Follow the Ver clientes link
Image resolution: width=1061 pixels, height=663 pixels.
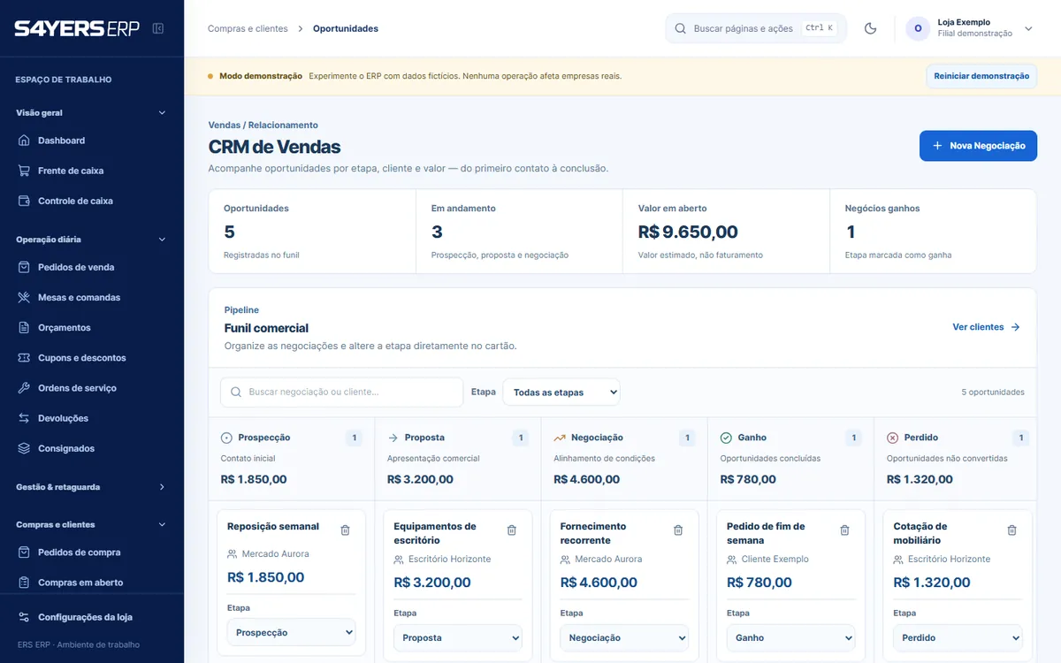(986, 327)
